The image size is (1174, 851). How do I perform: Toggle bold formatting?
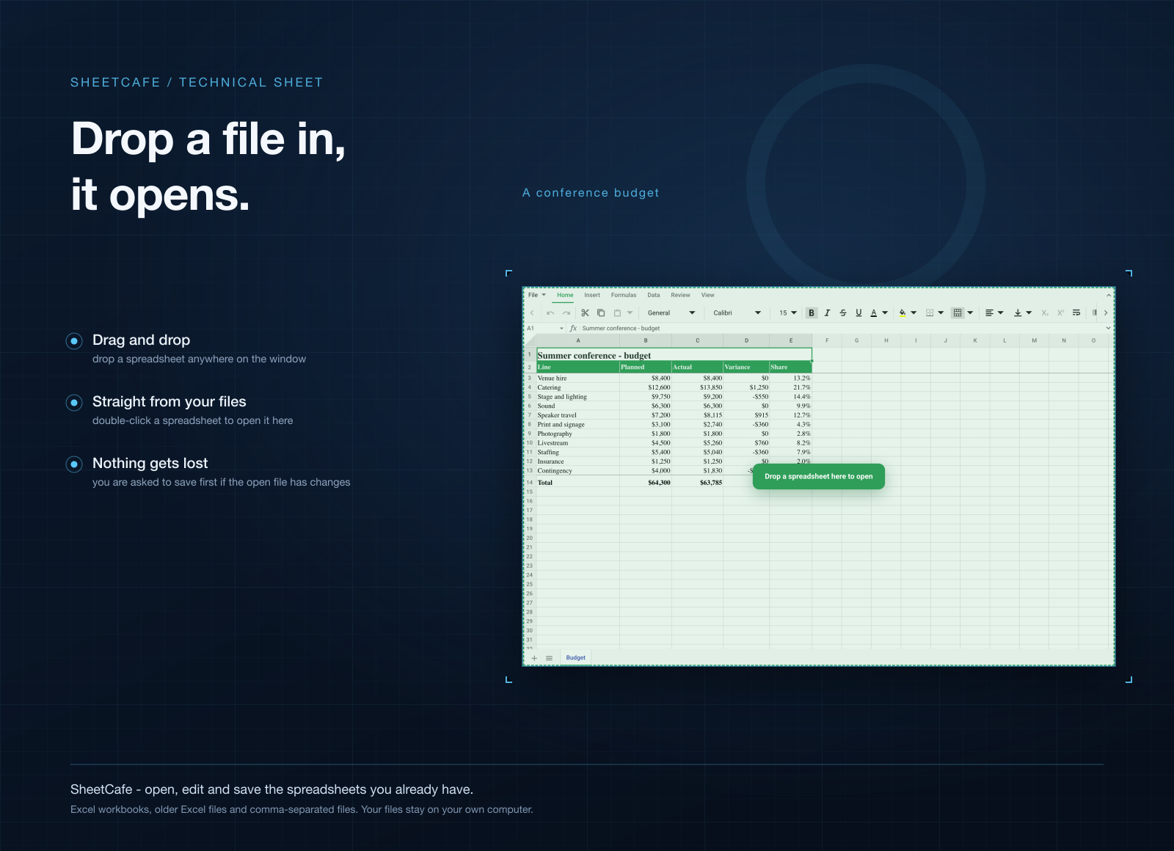click(x=812, y=313)
